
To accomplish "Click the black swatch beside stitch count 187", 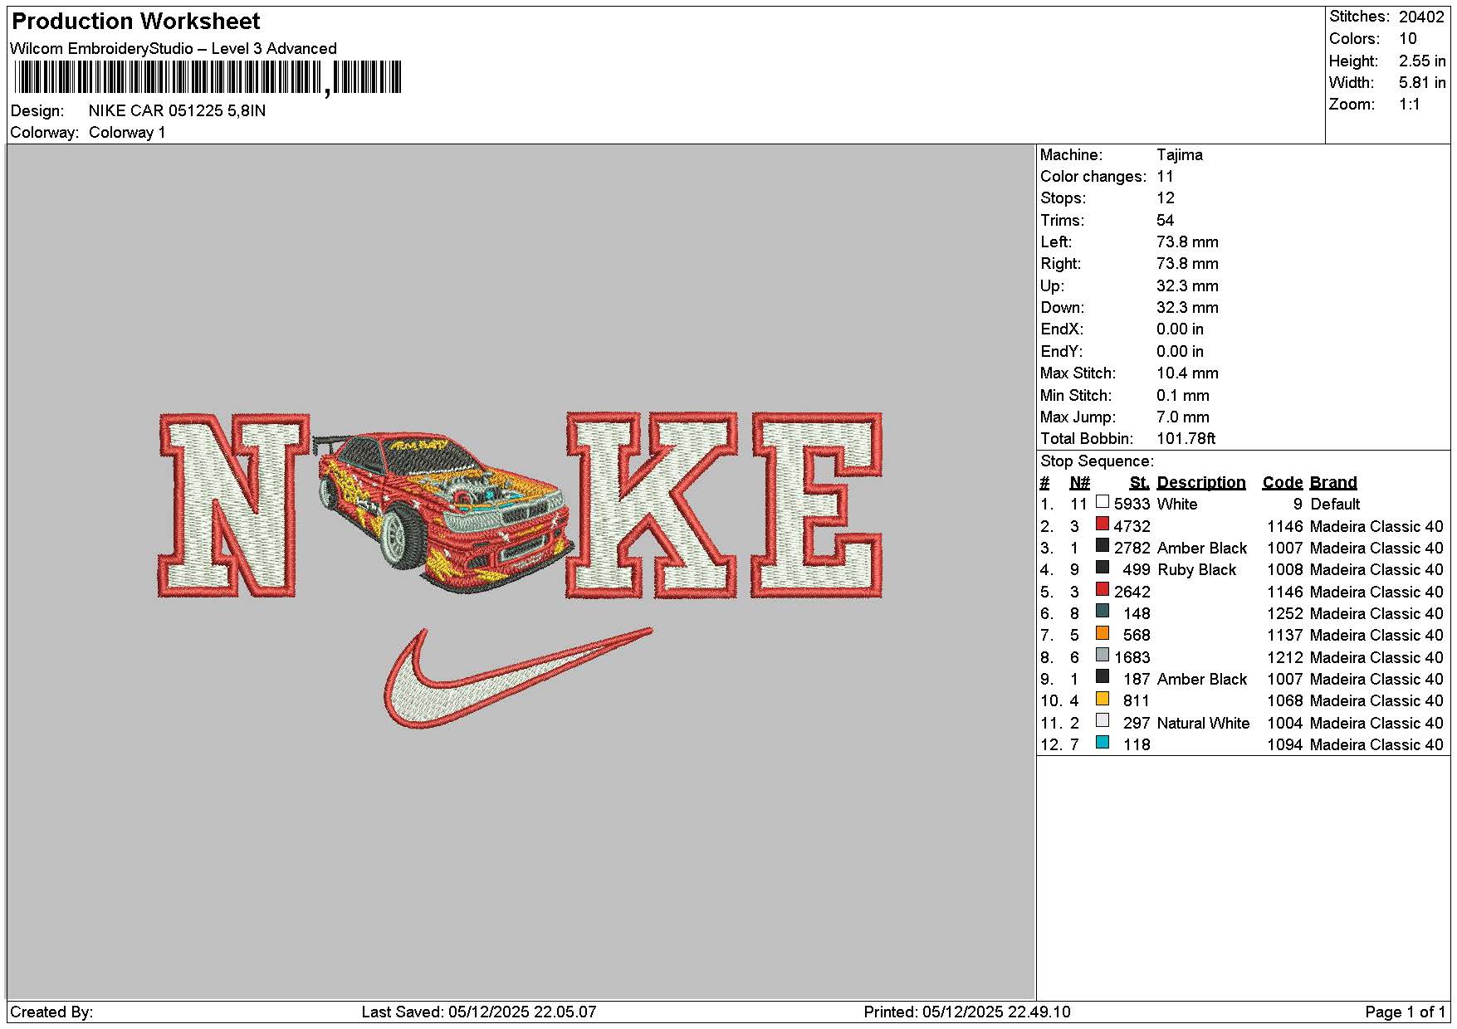I will (1103, 677).
